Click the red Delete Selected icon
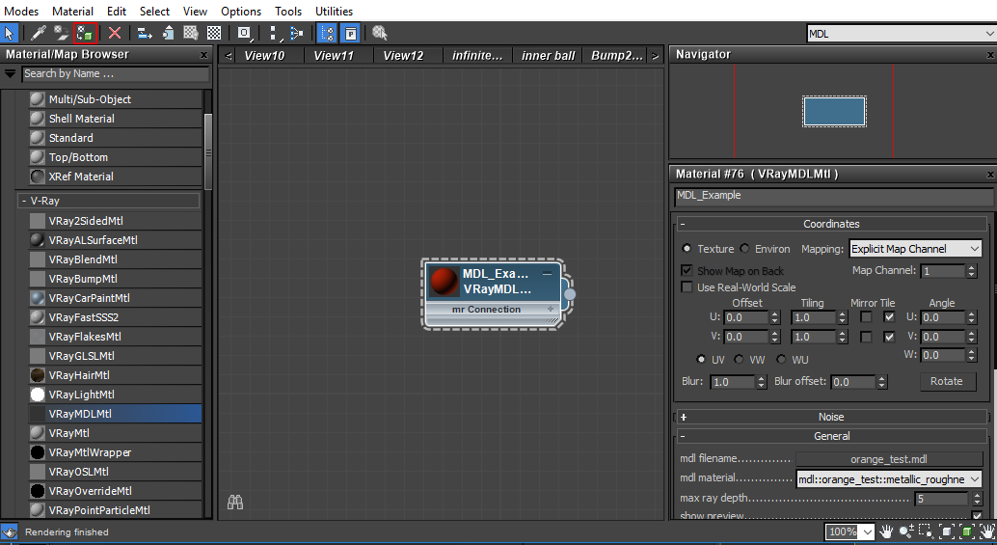The image size is (997, 545). point(116,33)
